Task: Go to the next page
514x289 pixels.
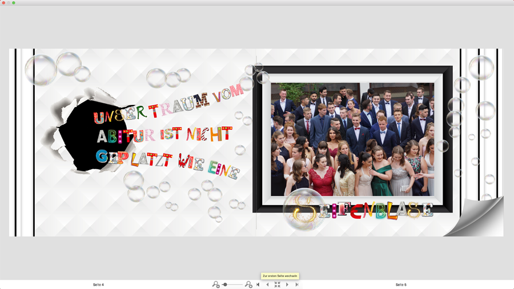Action: [287, 284]
